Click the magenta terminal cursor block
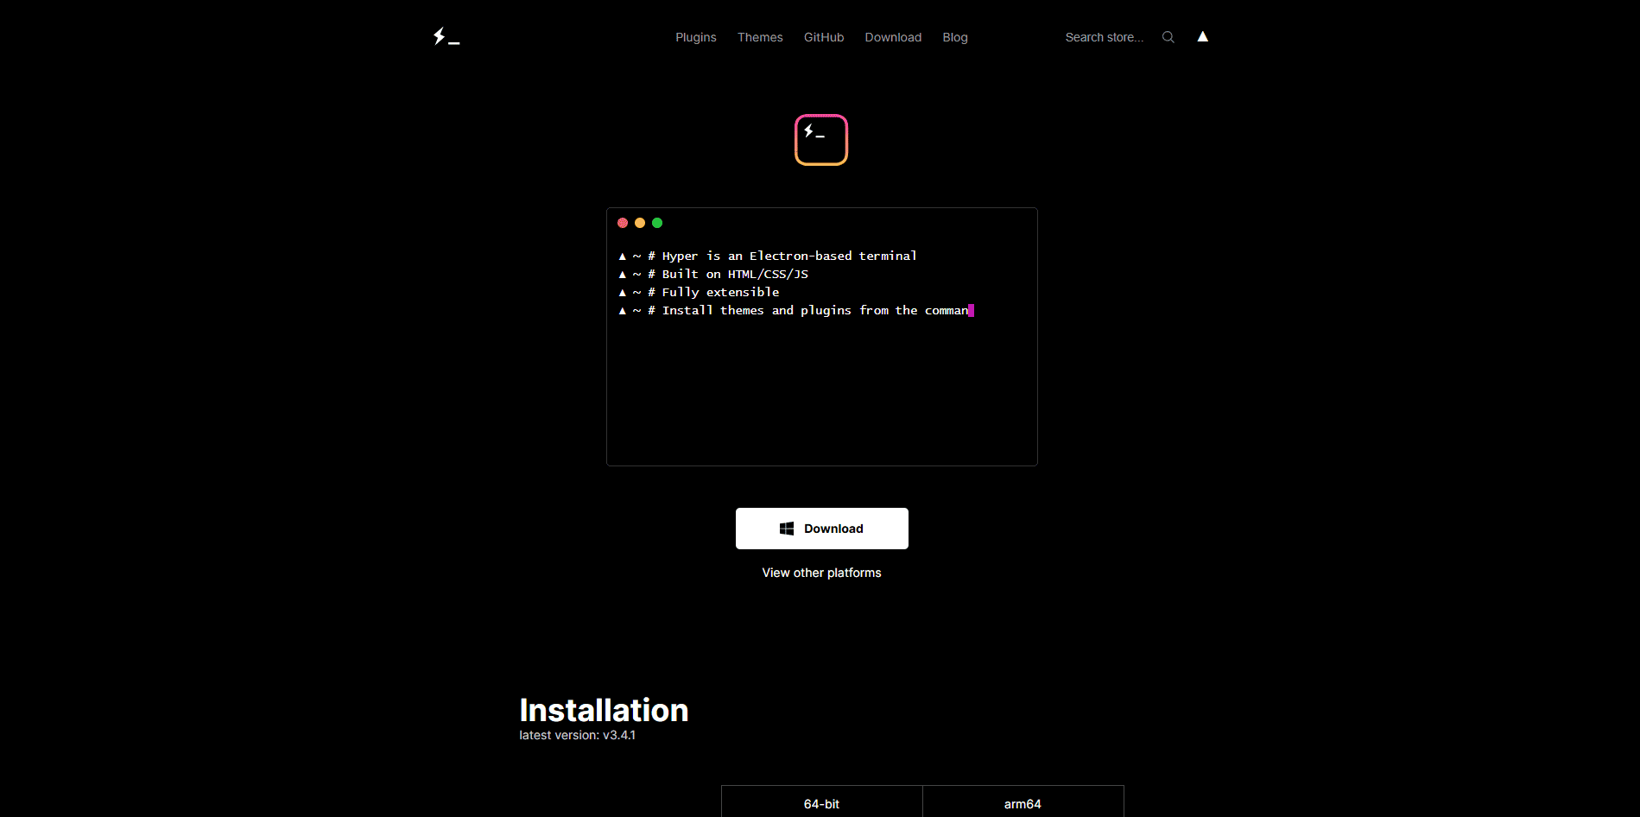1640x817 pixels. [x=971, y=310]
